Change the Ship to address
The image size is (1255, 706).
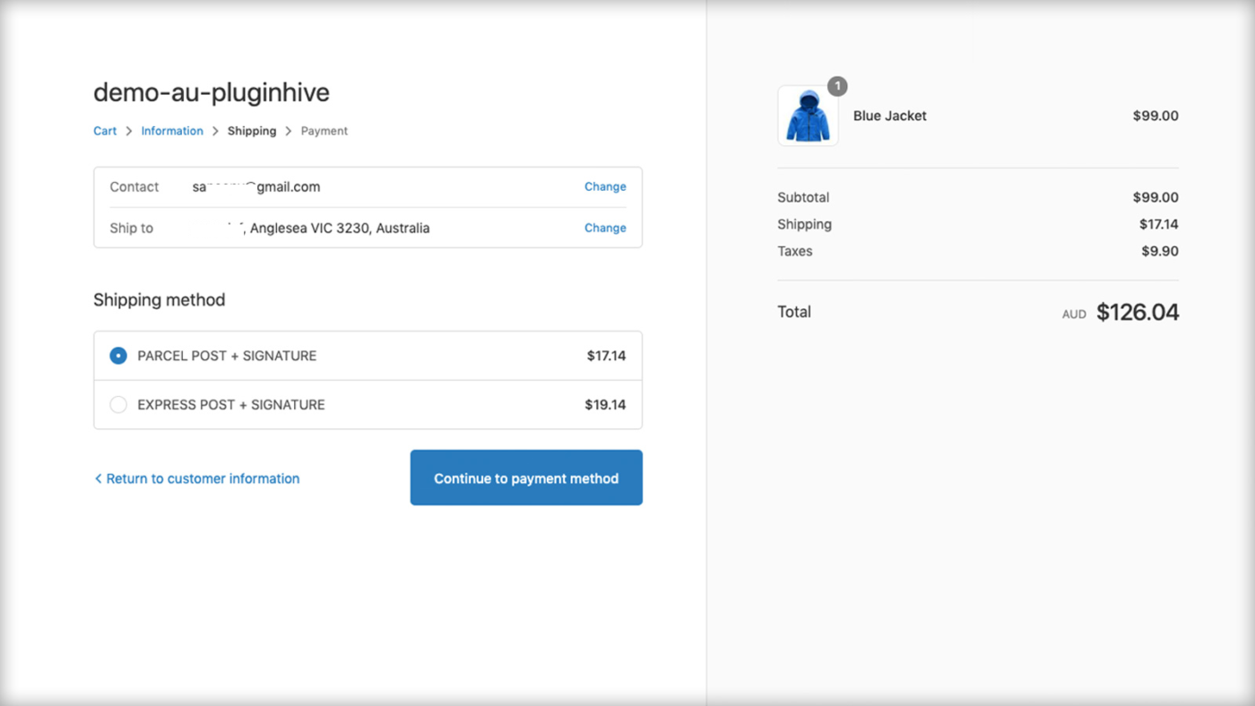[x=605, y=228]
